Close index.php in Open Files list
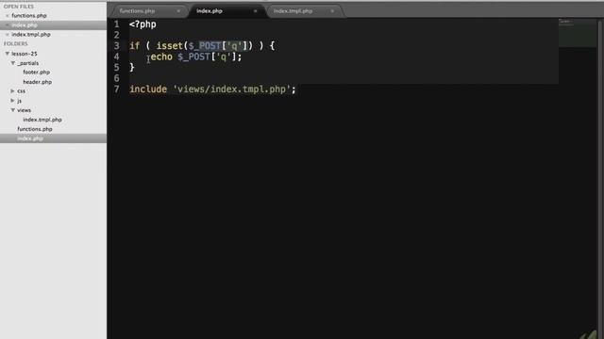The width and height of the screenshot is (604, 339). (x=7, y=25)
